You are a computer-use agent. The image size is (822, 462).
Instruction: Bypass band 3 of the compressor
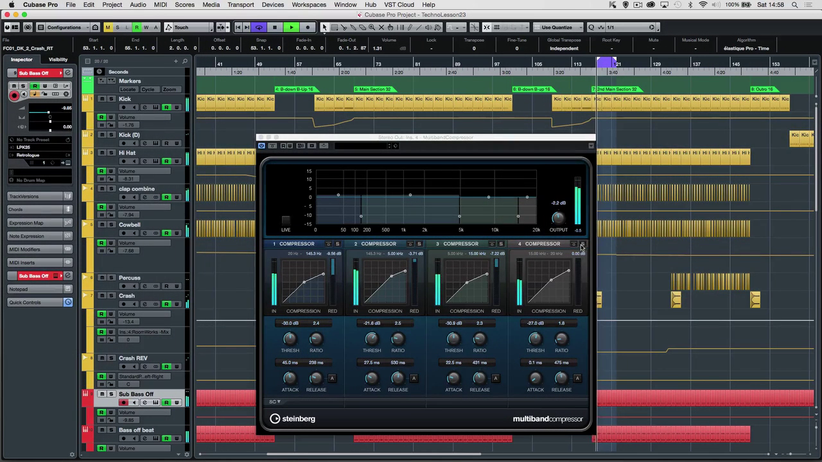click(x=493, y=244)
